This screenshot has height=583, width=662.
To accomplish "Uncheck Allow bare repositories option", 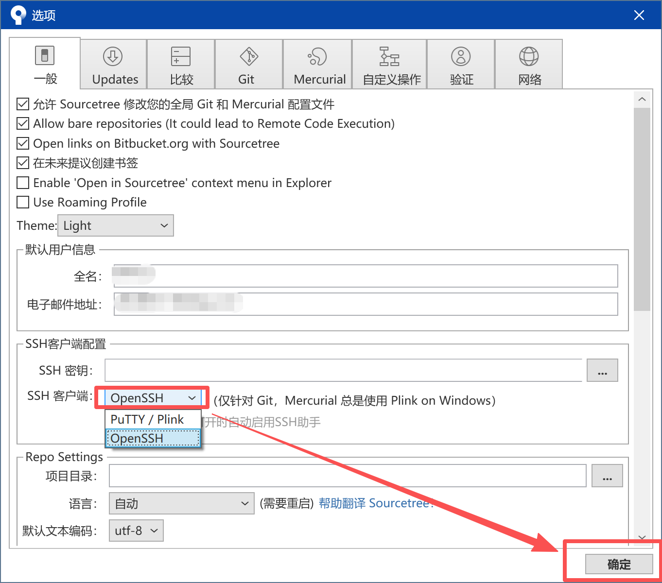I will tap(23, 123).
